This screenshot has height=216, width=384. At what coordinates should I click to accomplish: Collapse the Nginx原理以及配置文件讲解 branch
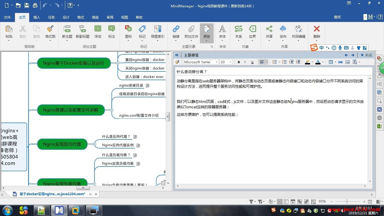point(112,110)
